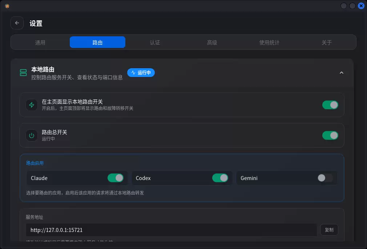The width and height of the screenshot is (367, 249).
Task: Click the back arrow beside 设置
Action: tap(17, 23)
